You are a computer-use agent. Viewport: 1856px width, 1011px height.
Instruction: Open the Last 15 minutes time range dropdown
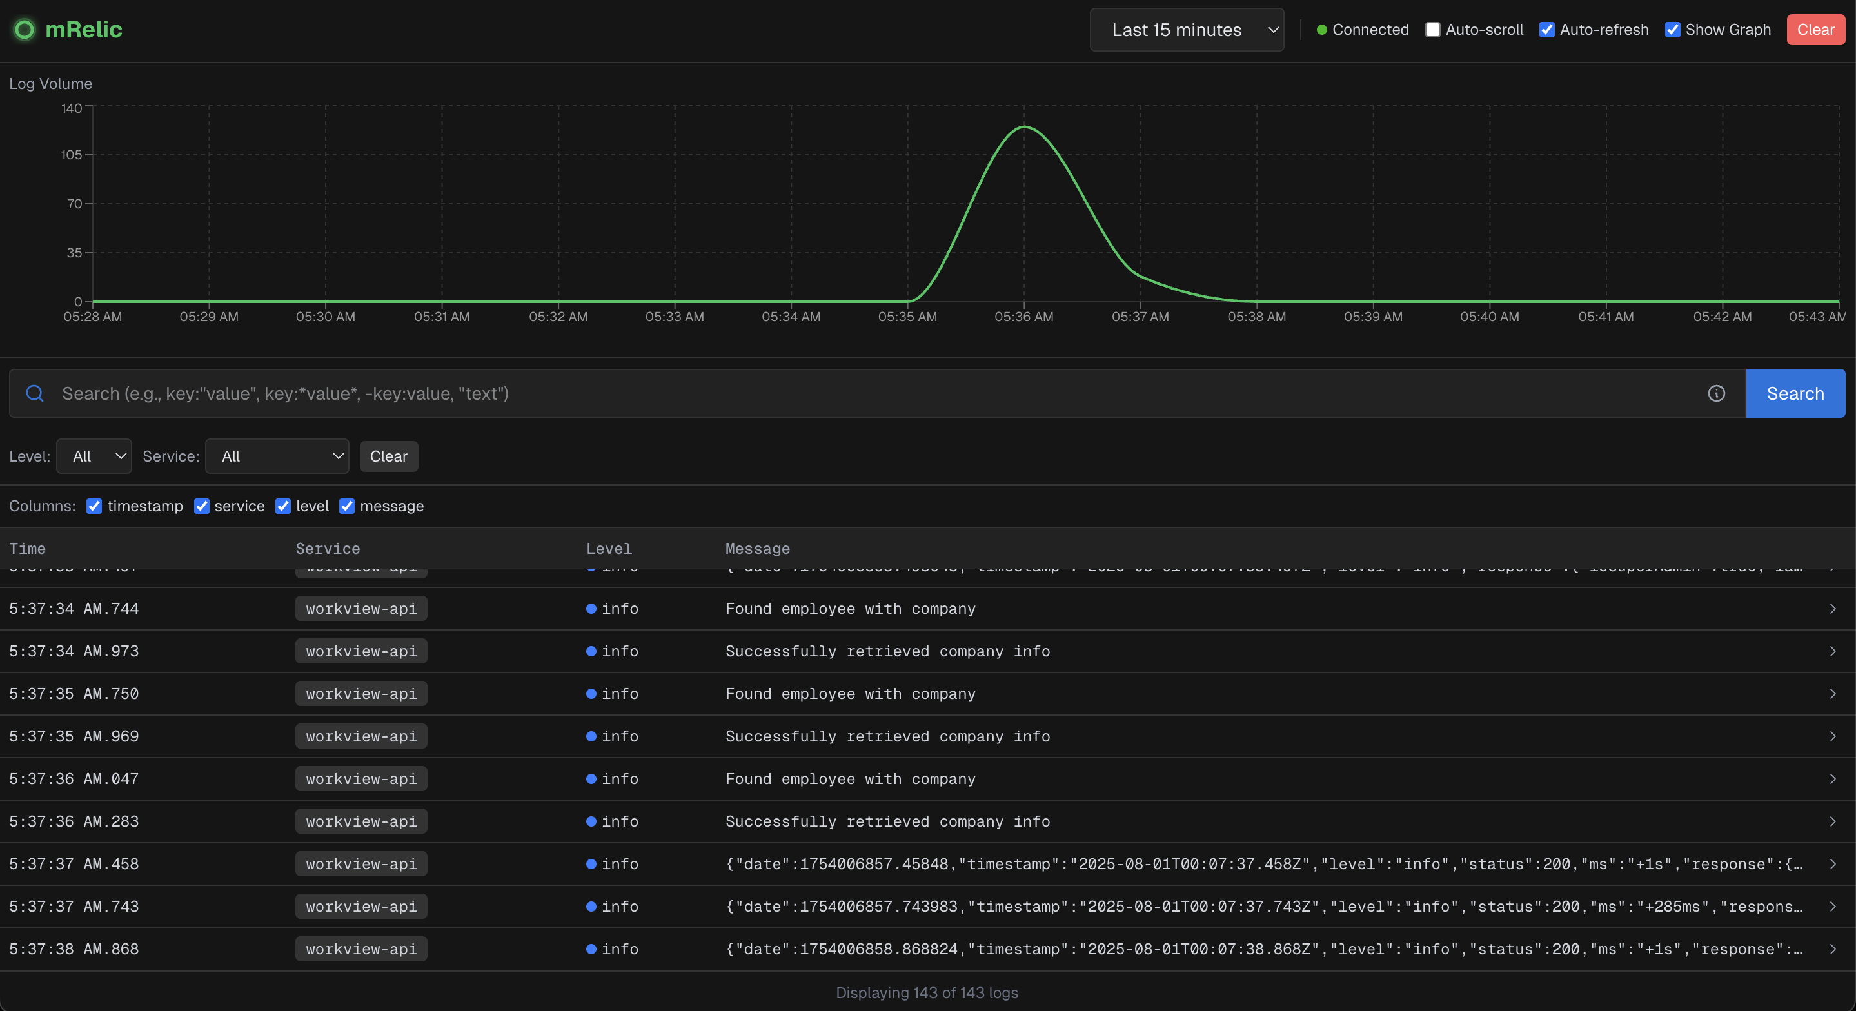click(1187, 30)
